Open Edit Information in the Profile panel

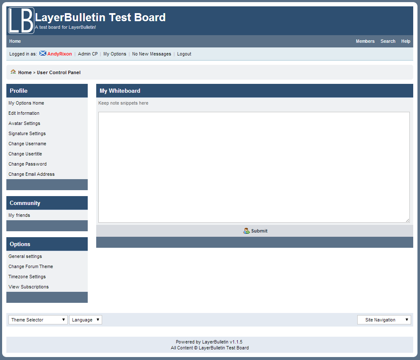[x=24, y=113]
